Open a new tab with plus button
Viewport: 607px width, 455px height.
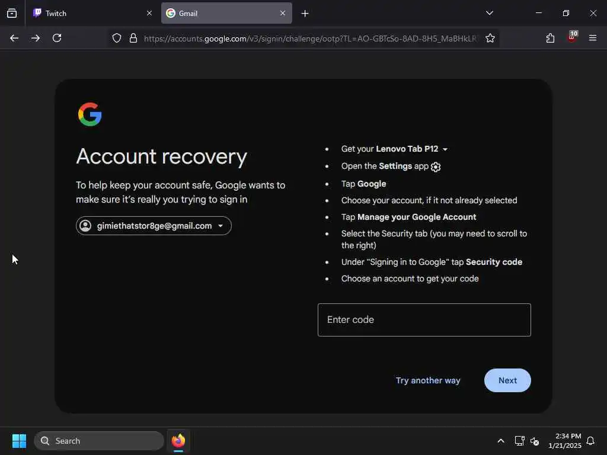305,14
